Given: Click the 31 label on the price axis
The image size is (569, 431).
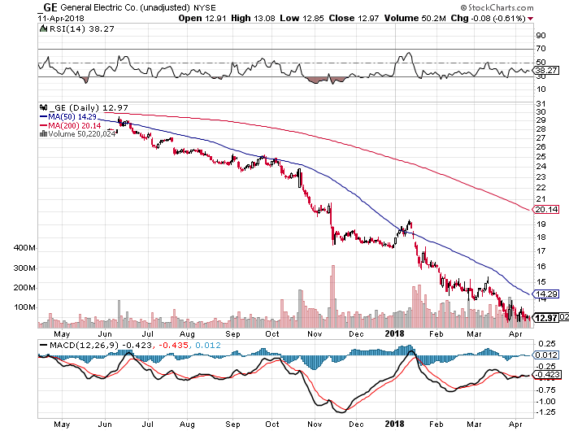Looking at the screenshot, I should pos(541,104).
